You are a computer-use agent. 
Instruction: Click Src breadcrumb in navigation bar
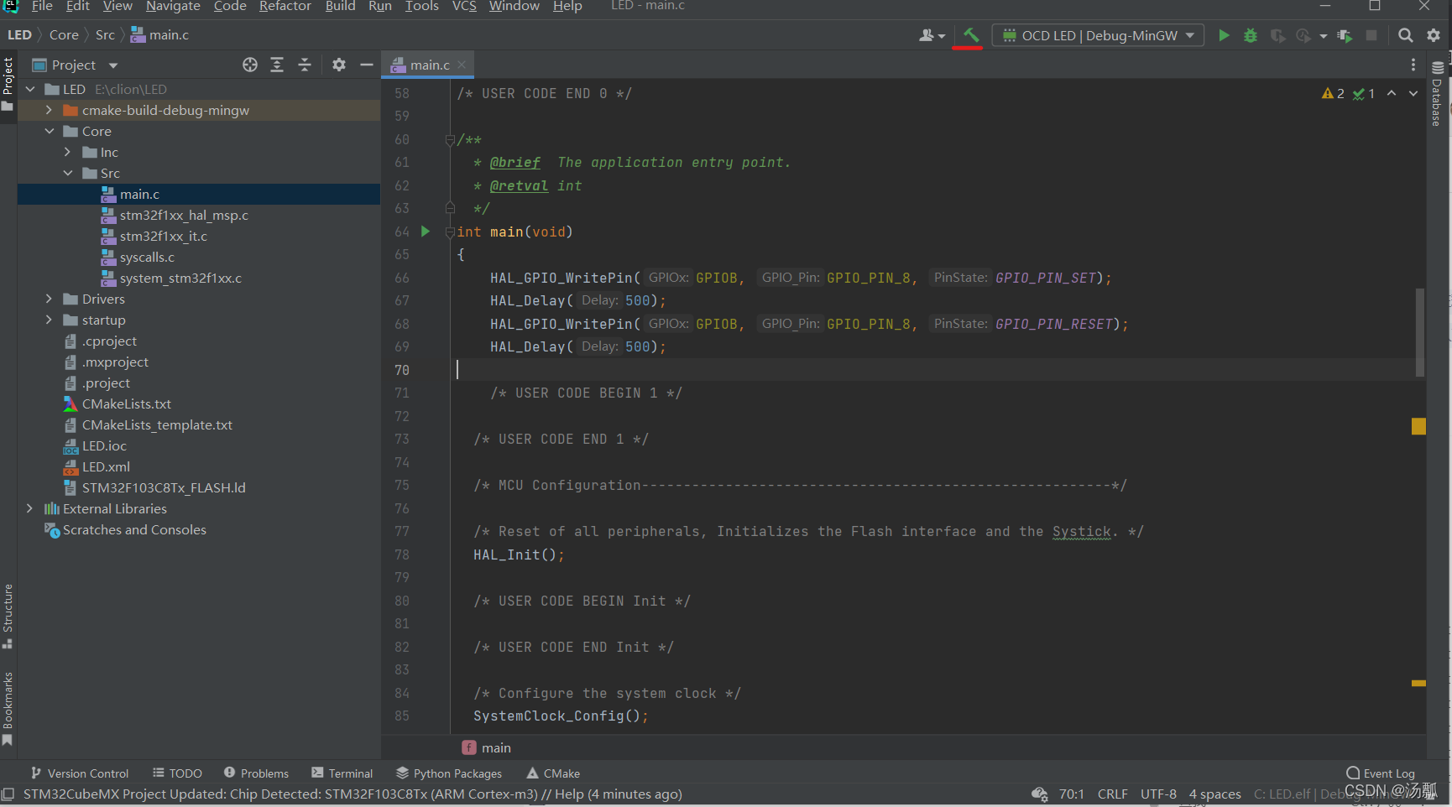pyautogui.click(x=105, y=35)
